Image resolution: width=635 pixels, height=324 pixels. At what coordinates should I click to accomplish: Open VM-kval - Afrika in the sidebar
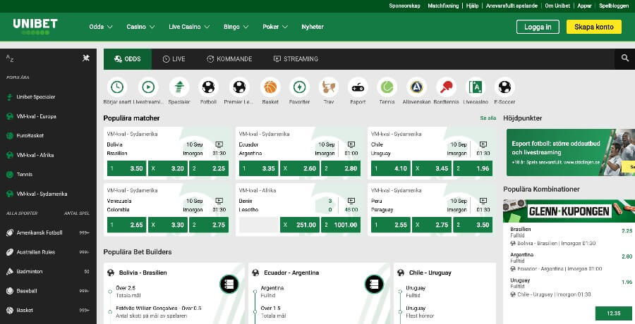click(49, 155)
